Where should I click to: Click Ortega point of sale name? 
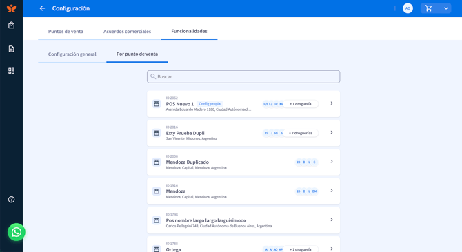coord(173,249)
